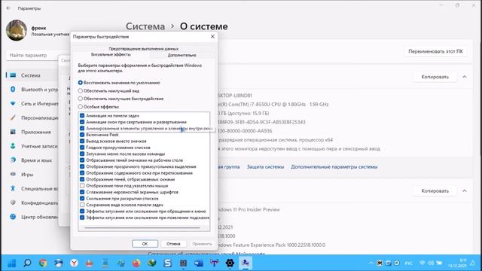
Task: Click Отмена in performance dialog
Action: click(x=173, y=244)
